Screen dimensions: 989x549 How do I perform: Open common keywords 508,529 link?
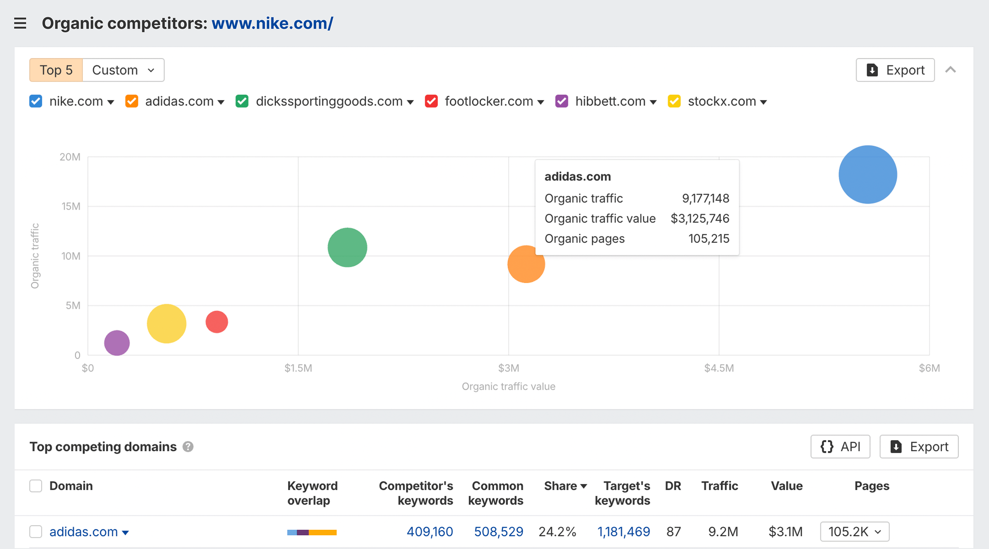coord(499,532)
